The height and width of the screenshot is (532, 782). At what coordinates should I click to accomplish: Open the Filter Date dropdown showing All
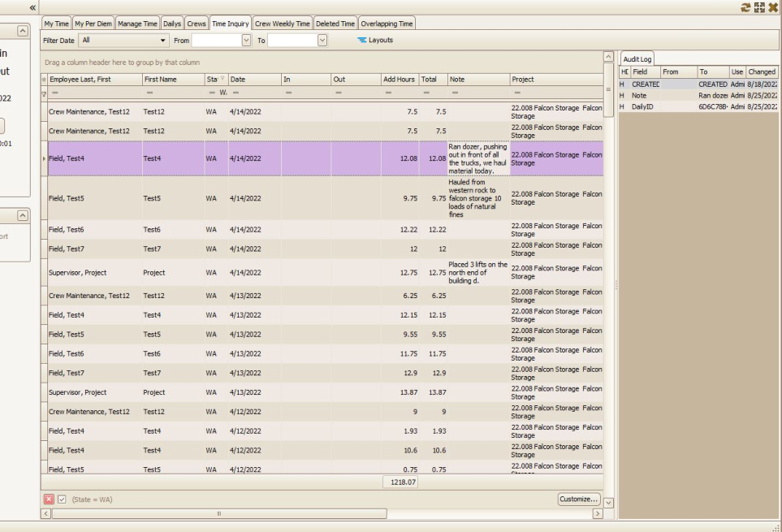[x=163, y=40]
